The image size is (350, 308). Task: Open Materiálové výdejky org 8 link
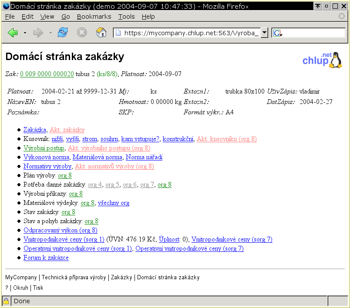click(87, 203)
